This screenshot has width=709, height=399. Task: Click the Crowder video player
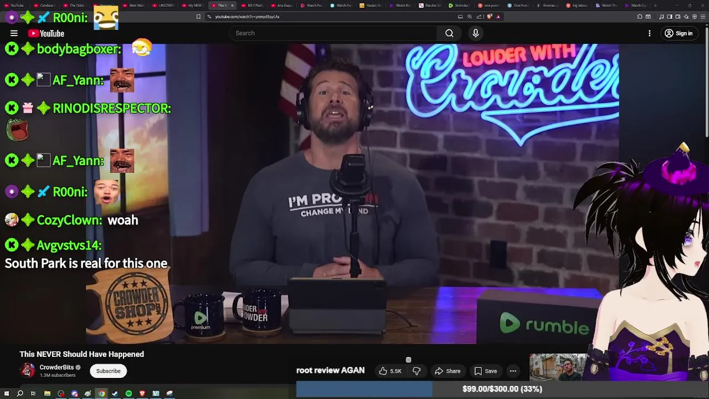[352, 194]
